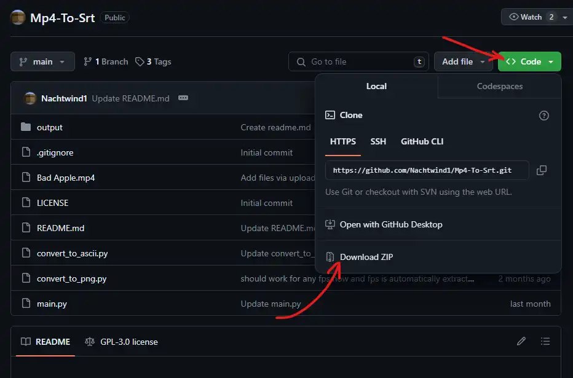
Task: Click the Clone terminal icon
Action: [x=330, y=115]
